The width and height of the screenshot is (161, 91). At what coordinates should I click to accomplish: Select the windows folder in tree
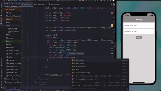pos(10,48)
